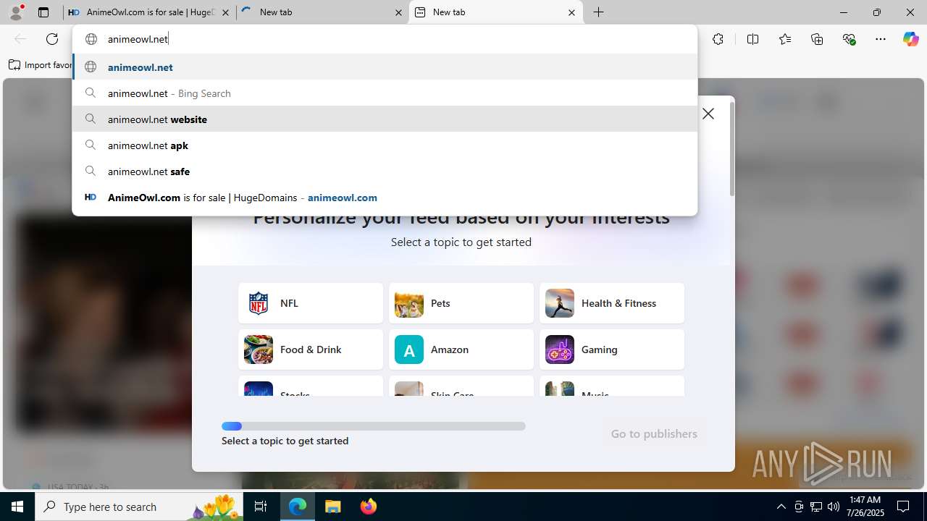Select the NFL topic card

[311, 303]
